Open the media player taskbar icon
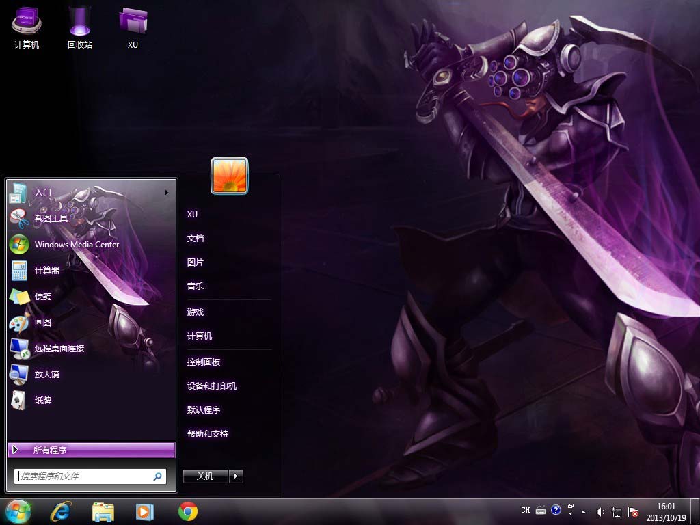Viewport: 700px width, 525px height. pos(145,511)
